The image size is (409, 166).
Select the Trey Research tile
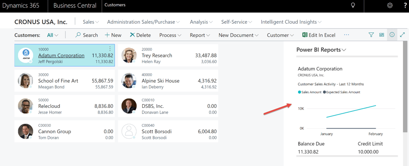(168, 55)
